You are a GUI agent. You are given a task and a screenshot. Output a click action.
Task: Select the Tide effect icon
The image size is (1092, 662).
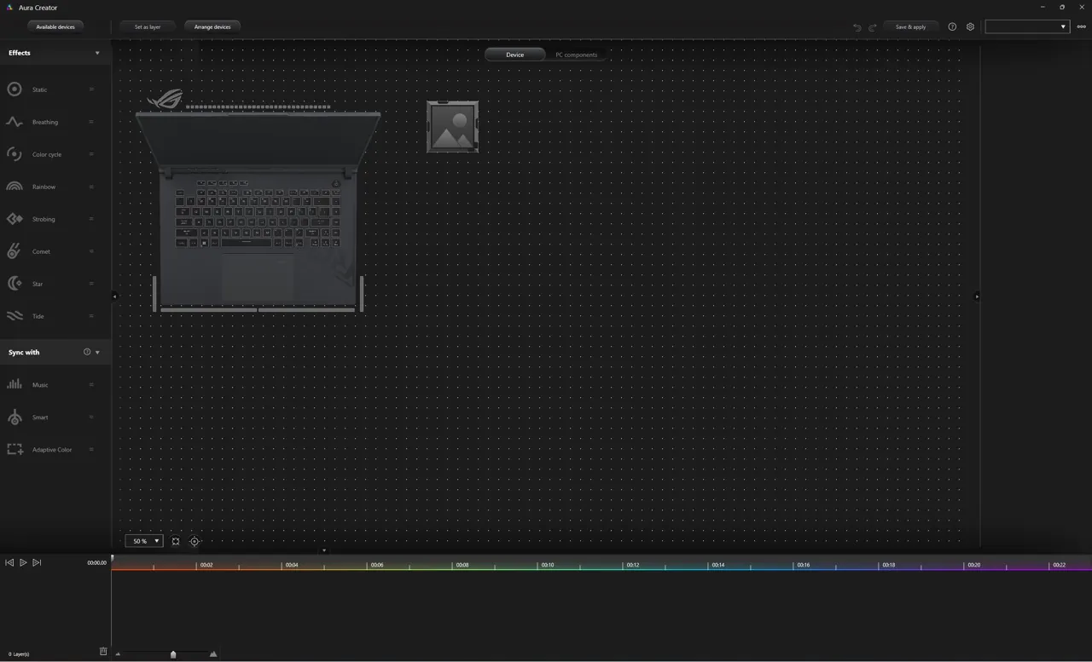15,316
